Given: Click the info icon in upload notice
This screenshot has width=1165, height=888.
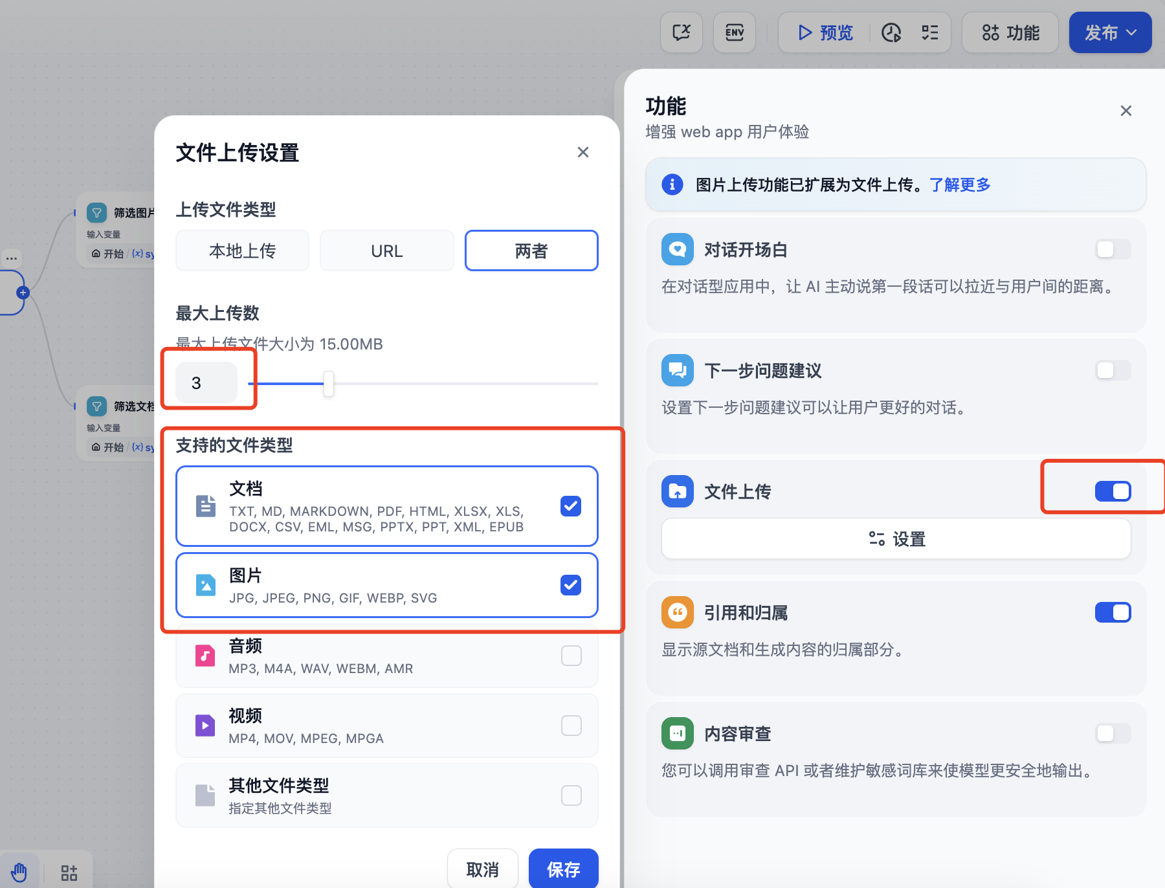Looking at the screenshot, I should coord(672,184).
